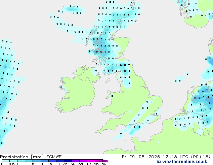Click the 30–35 mm purple legend box

75,161
